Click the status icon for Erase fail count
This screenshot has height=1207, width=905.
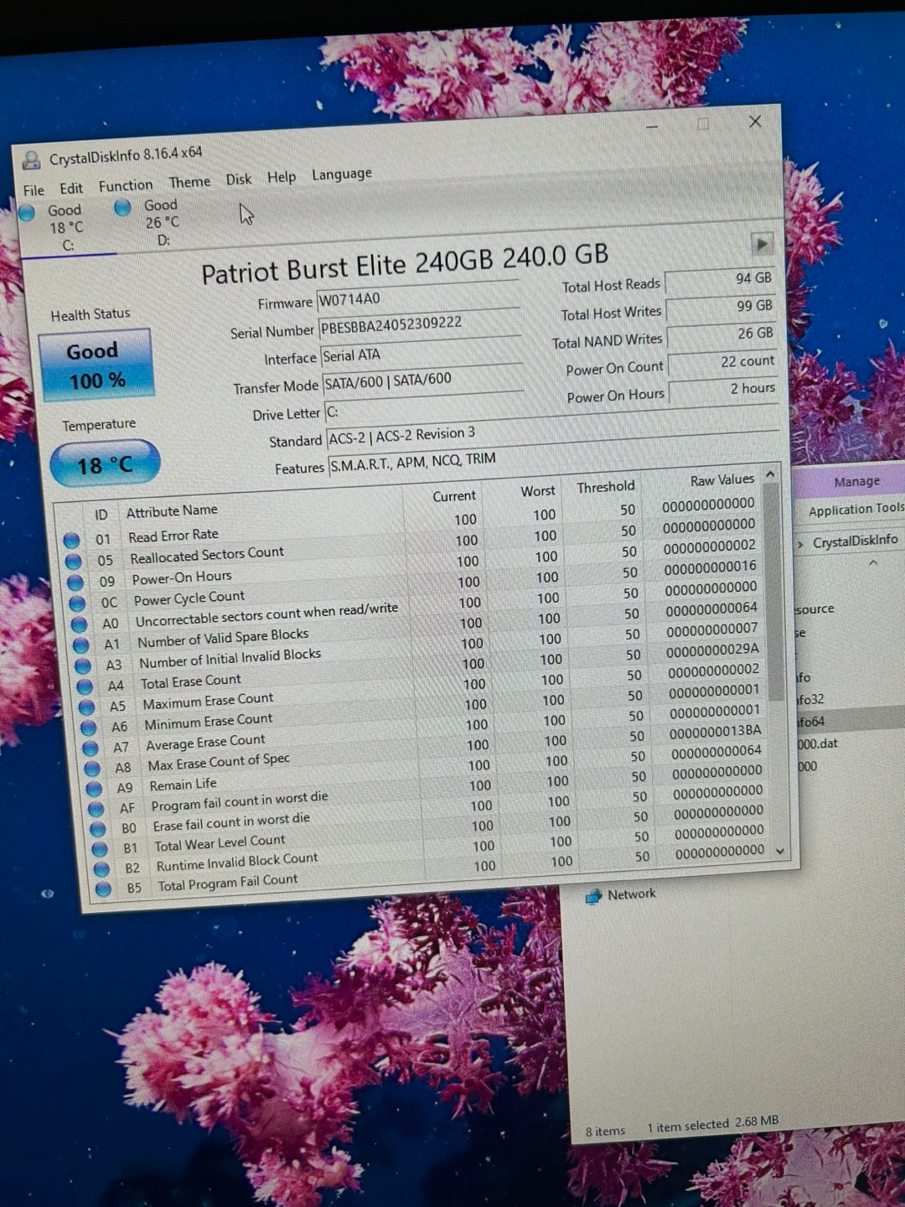98,830
